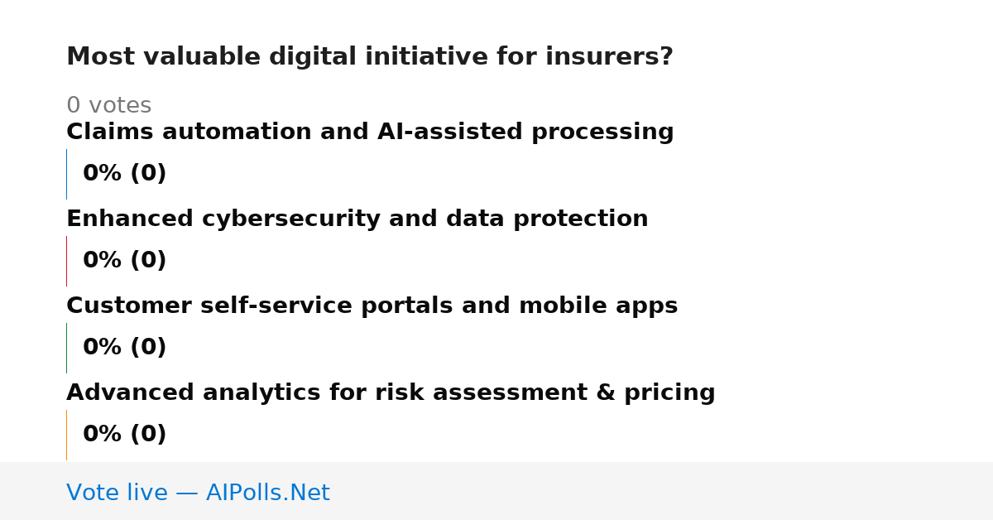This screenshot has height=520, width=993.
Task: Click 0% (0) result under Claims automation
Action: (x=124, y=174)
